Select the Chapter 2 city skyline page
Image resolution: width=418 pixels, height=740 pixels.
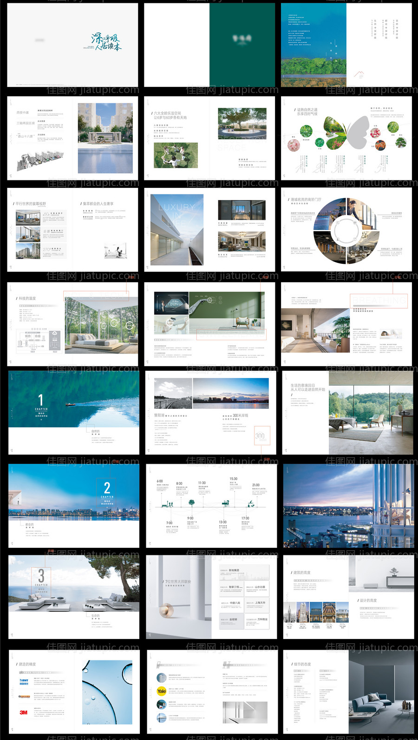point(73,505)
